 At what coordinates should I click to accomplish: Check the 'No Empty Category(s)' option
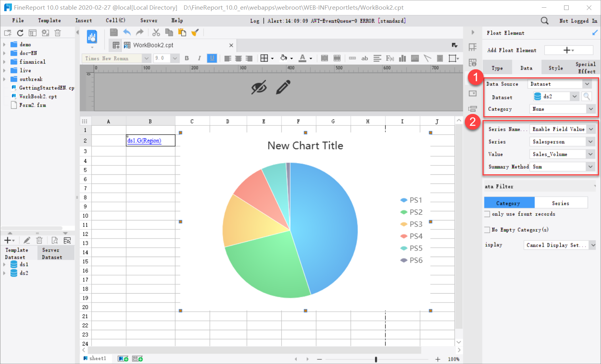tap(486, 230)
